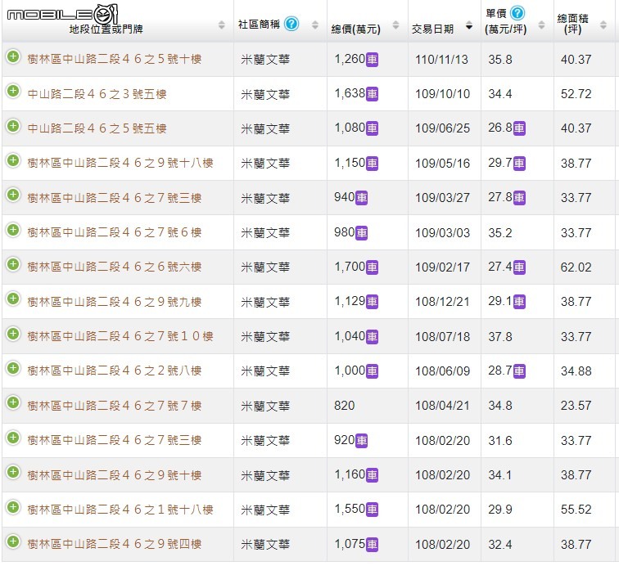The height and width of the screenshot is (566, 619).
Task: Expand row for 中山路二段46之5號十樓
Action: [x=13, y=56]
